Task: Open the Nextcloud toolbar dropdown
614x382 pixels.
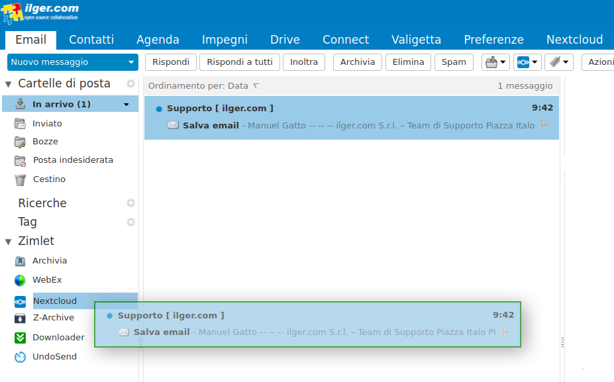Action: (527, 62)
